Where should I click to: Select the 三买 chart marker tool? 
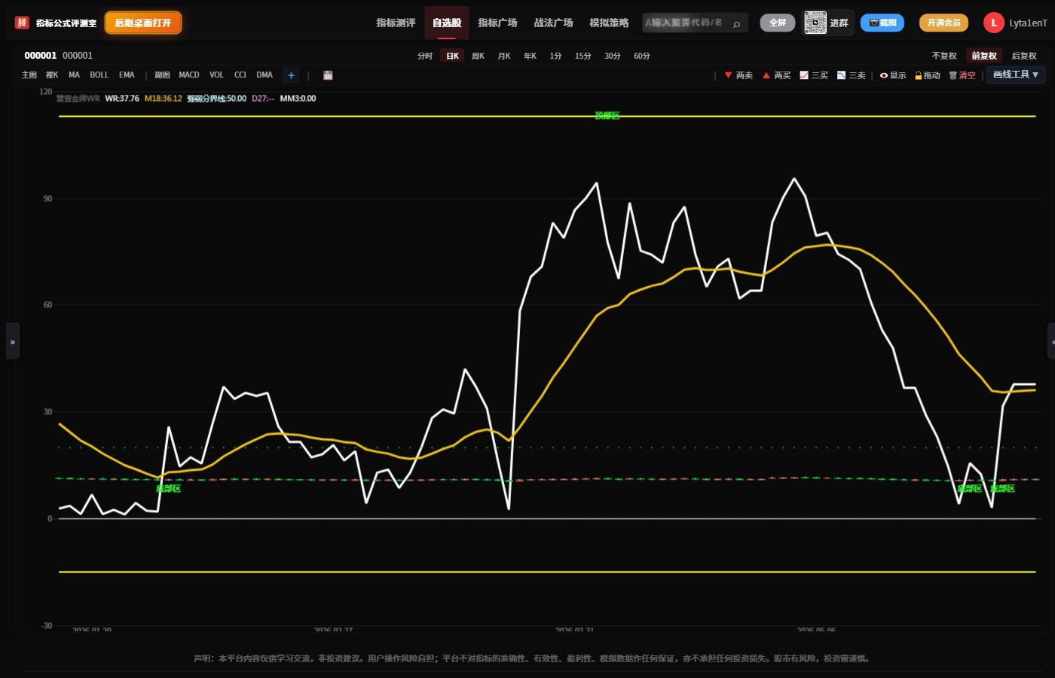814,75
